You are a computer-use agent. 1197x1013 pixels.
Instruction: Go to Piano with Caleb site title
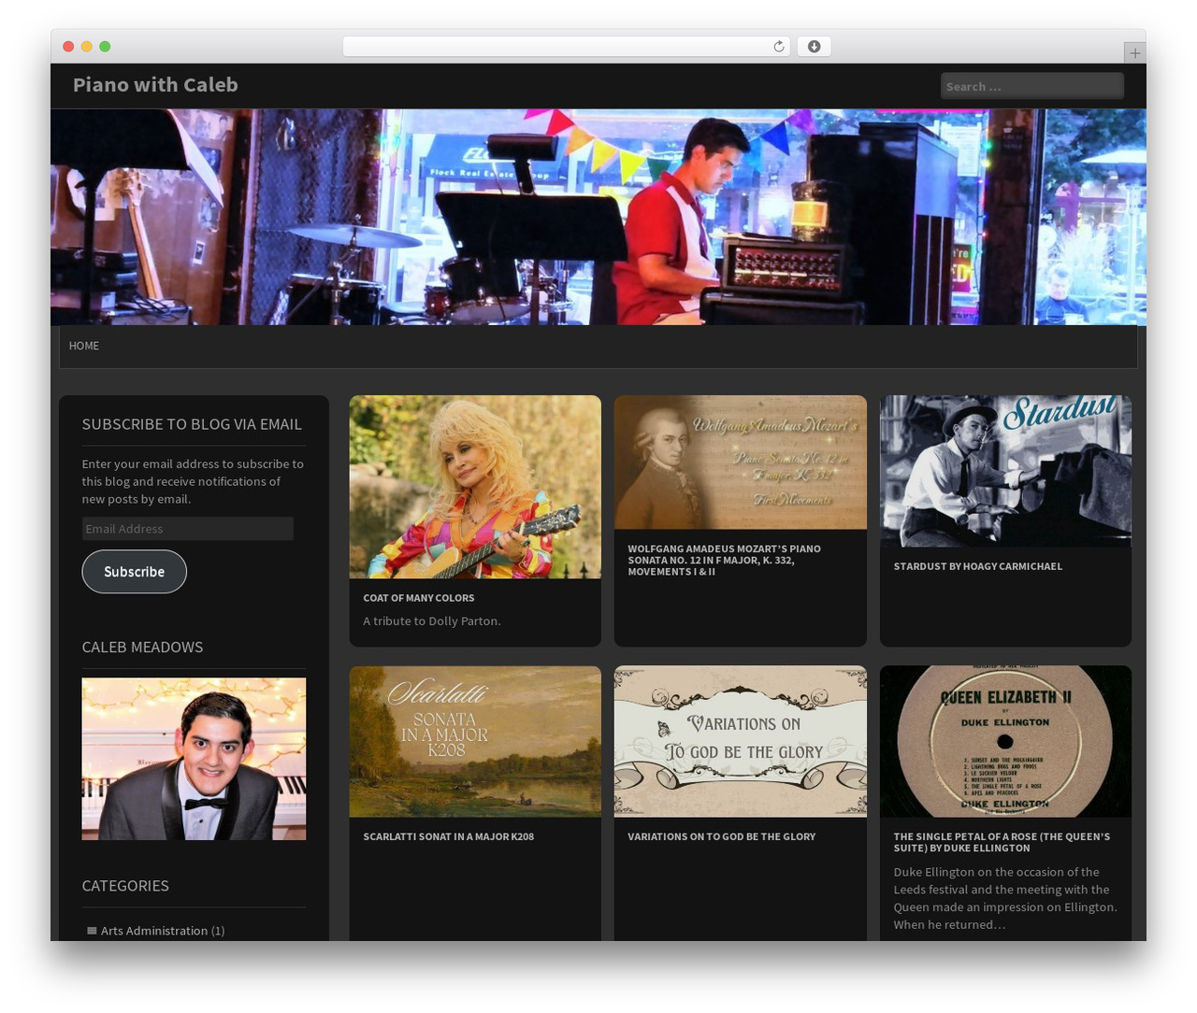155,85
